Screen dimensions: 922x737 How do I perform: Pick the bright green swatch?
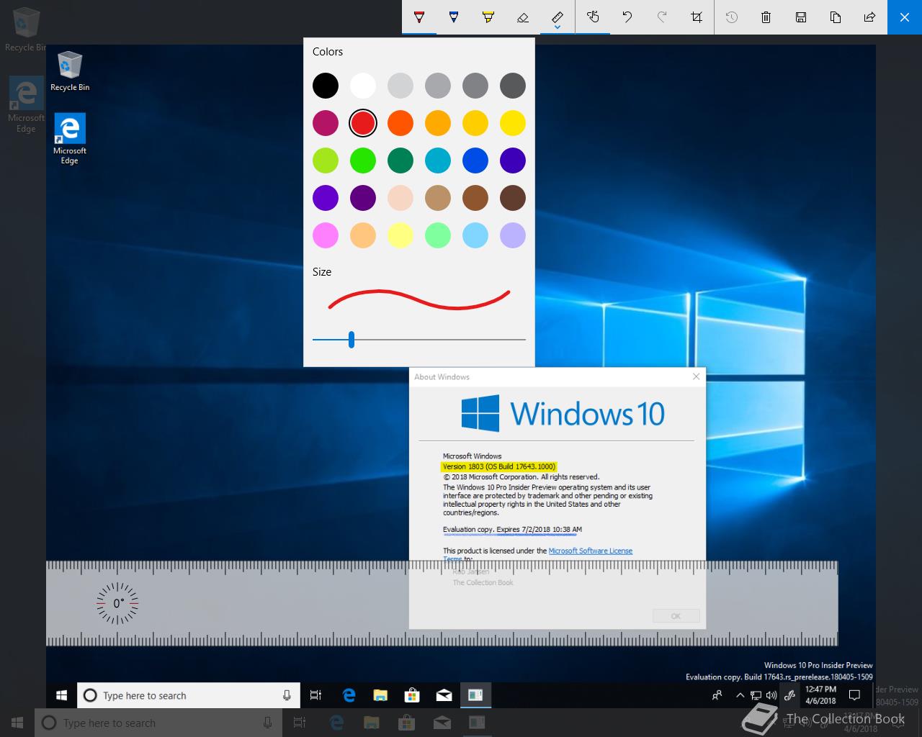(363, 160)
